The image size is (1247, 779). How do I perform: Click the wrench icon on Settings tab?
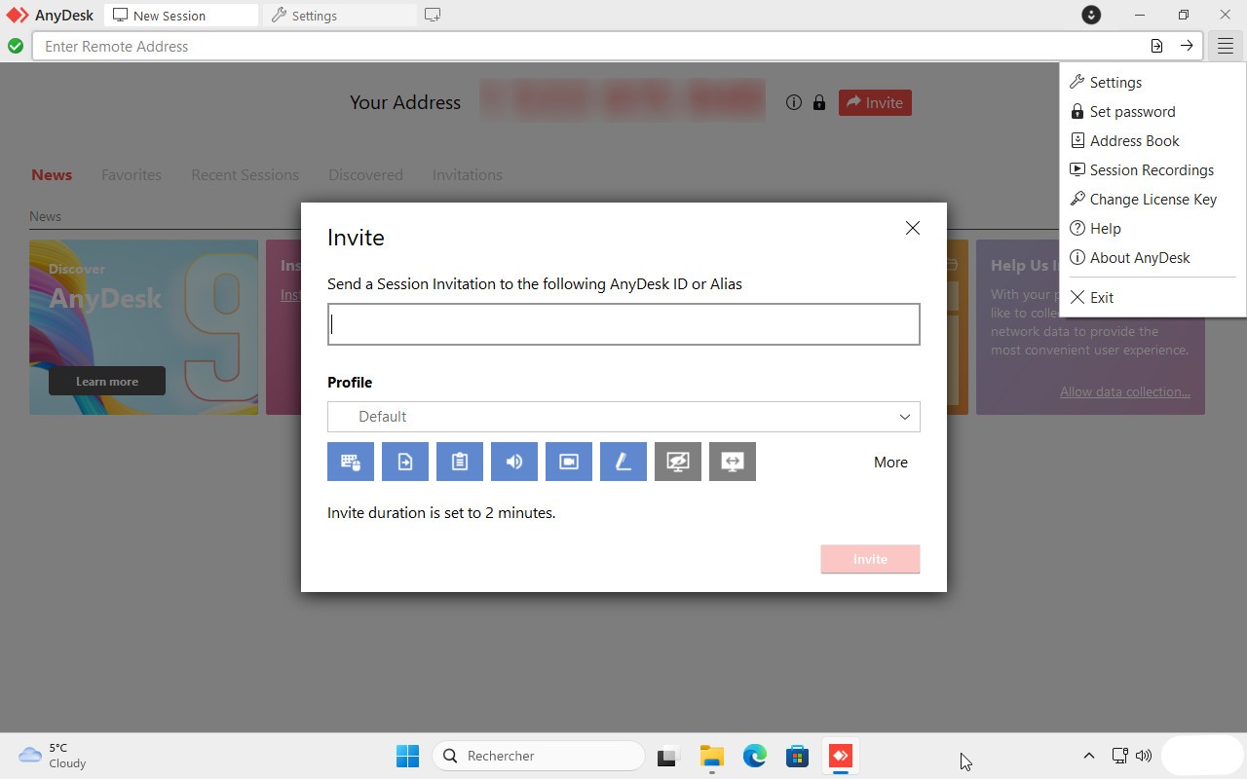click(279, 16)
